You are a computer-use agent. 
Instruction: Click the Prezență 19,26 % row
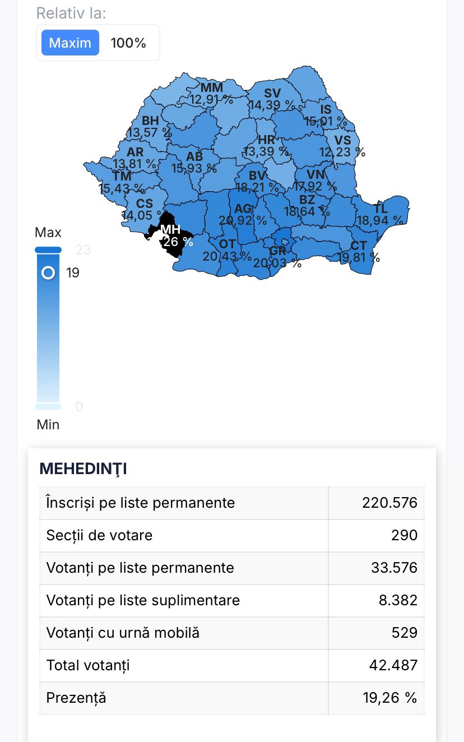click(x=231, y=698)
